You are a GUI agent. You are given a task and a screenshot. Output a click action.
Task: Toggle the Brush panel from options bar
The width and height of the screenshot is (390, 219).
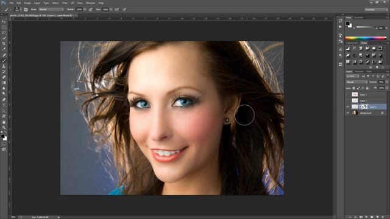click(x=26, y=10)
